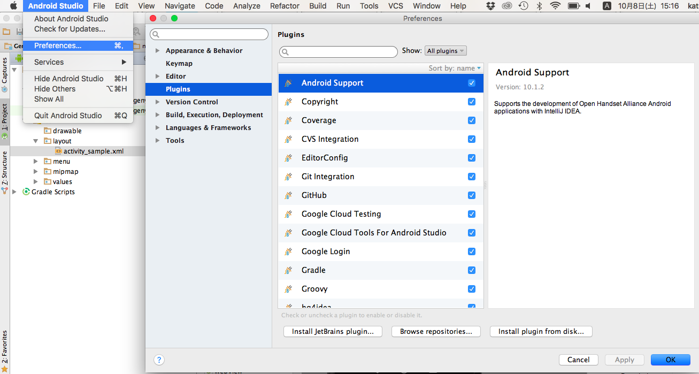Disable the GitHub plugin checkbox
This screenshot has height=374, width=699.
coord(472,195)
